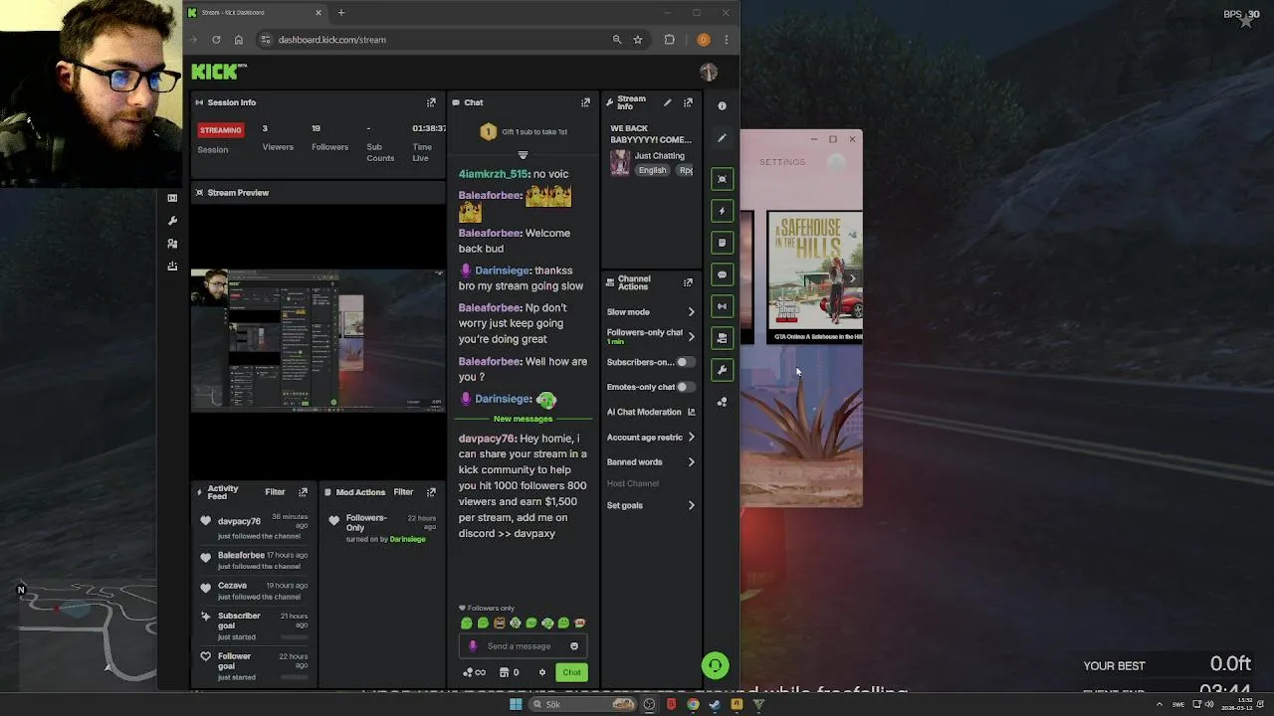This screenshot has width=1274, height=716.
Task: Pop out the Chat panel
Action: click(585, 102)
